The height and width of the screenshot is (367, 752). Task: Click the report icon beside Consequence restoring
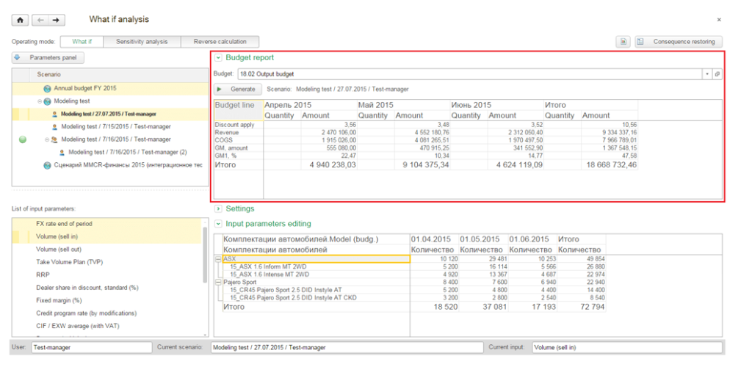(x=623, y=42)
